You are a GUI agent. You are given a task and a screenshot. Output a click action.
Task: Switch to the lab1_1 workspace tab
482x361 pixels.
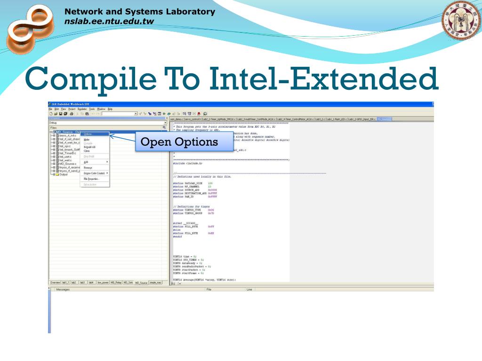tap(66, 283)
